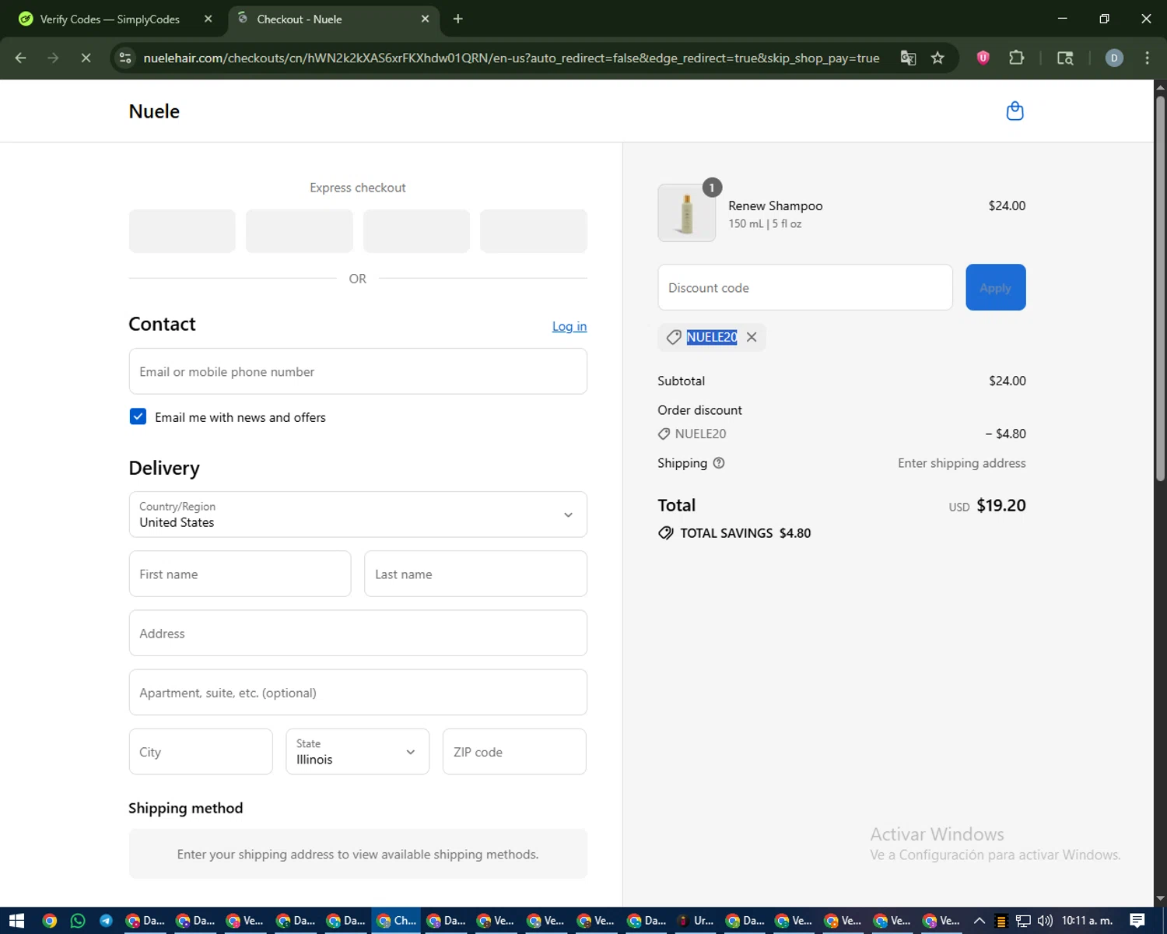Open the Chrome profile D avatar
The height and width of the screenshot is (934, 1167).
coord(1114,58)
